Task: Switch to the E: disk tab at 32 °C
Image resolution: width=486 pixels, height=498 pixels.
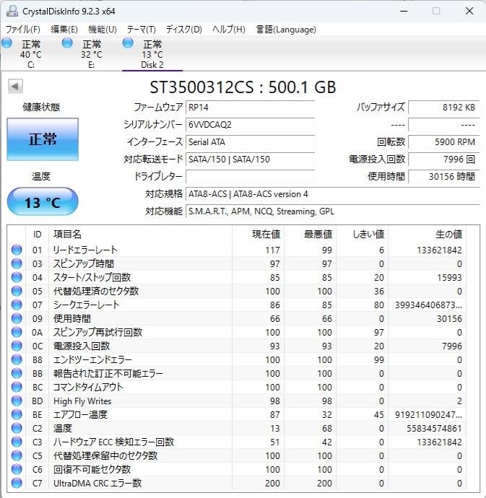Action: [91, 54]
